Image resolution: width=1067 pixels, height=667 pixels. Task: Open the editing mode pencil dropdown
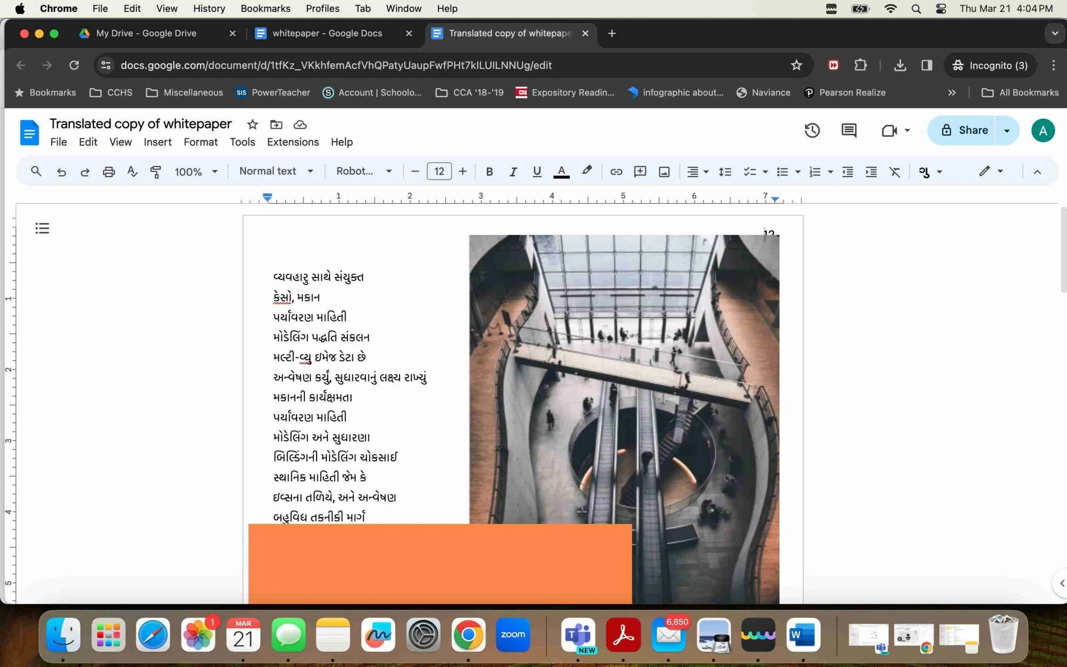tap(991, 171)
